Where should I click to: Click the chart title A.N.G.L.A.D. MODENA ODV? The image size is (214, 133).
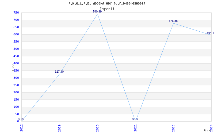107,3
